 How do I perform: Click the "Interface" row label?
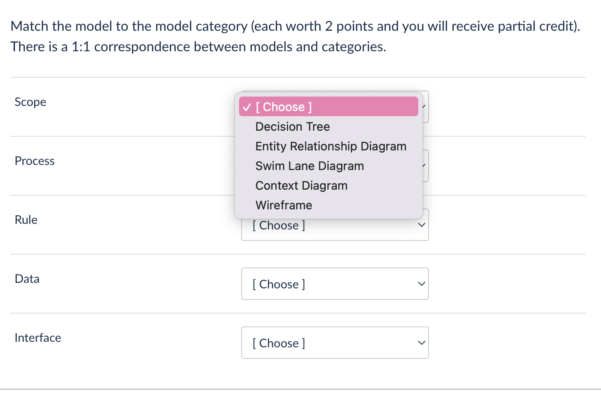[x=38, y=338]
